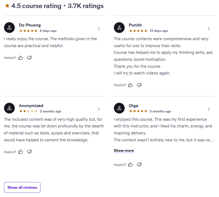Thumbs down the Anonymized review
The height and width of the screenshot is (197, 219).
29,152
